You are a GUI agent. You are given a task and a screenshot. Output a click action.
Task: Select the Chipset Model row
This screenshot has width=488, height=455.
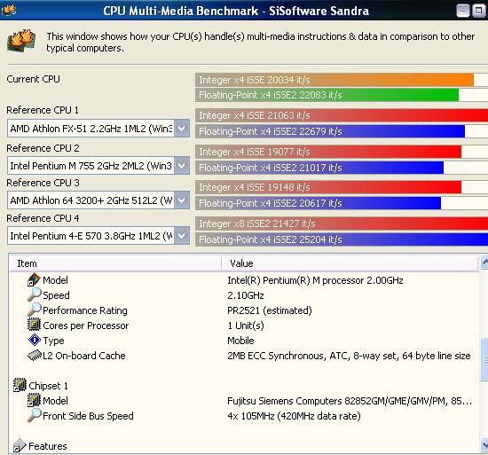click(x=244, y=401)
